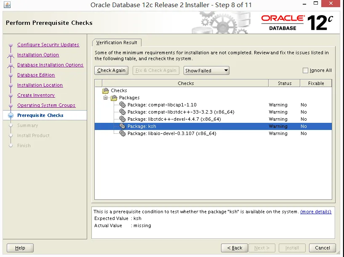Click the Finish step label
The height and width of the screenshot is (257, 344).
click(24, 146)
